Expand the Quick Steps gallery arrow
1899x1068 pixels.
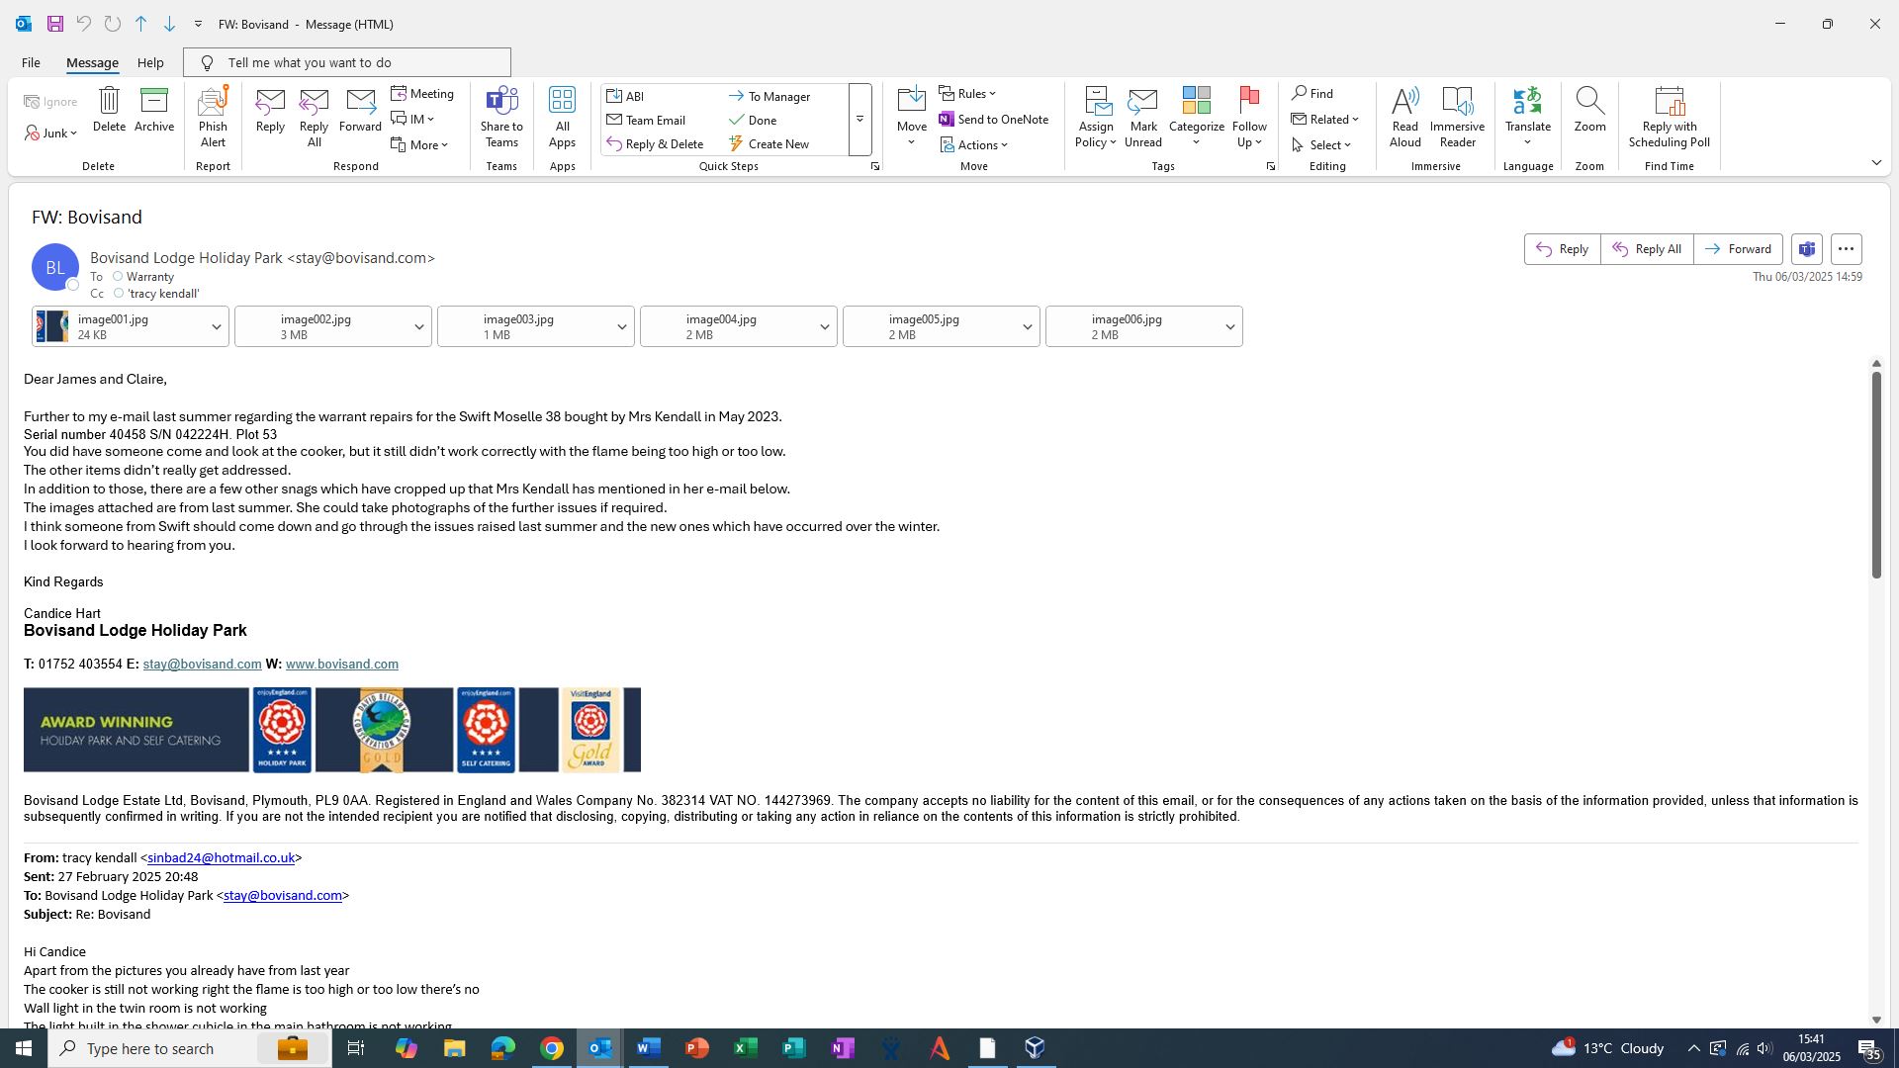tap(859, 120)
